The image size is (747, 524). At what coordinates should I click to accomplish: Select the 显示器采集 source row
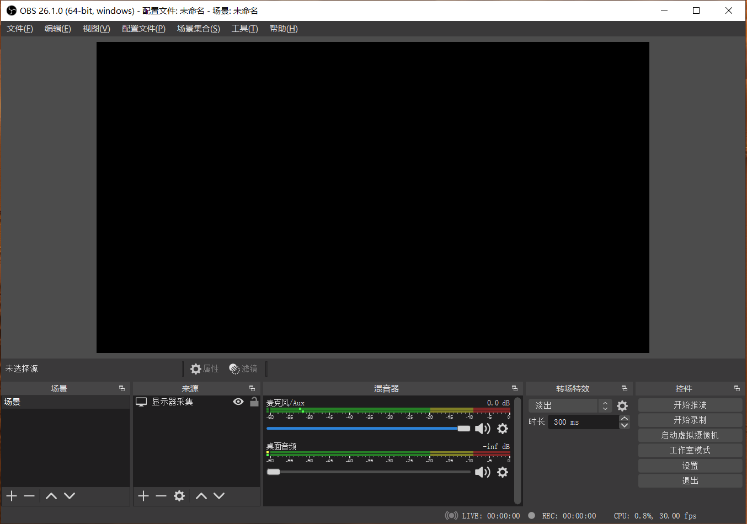coord(196,402)
